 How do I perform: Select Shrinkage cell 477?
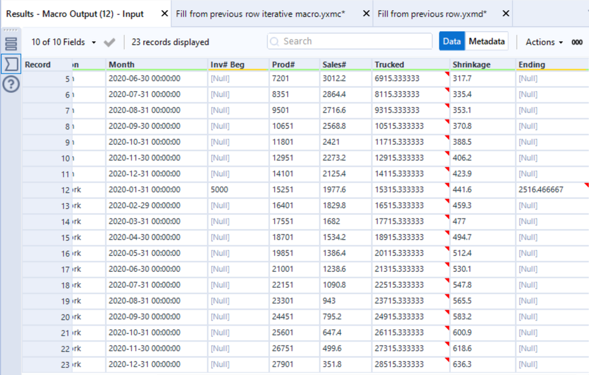click(x=482, y=221)
